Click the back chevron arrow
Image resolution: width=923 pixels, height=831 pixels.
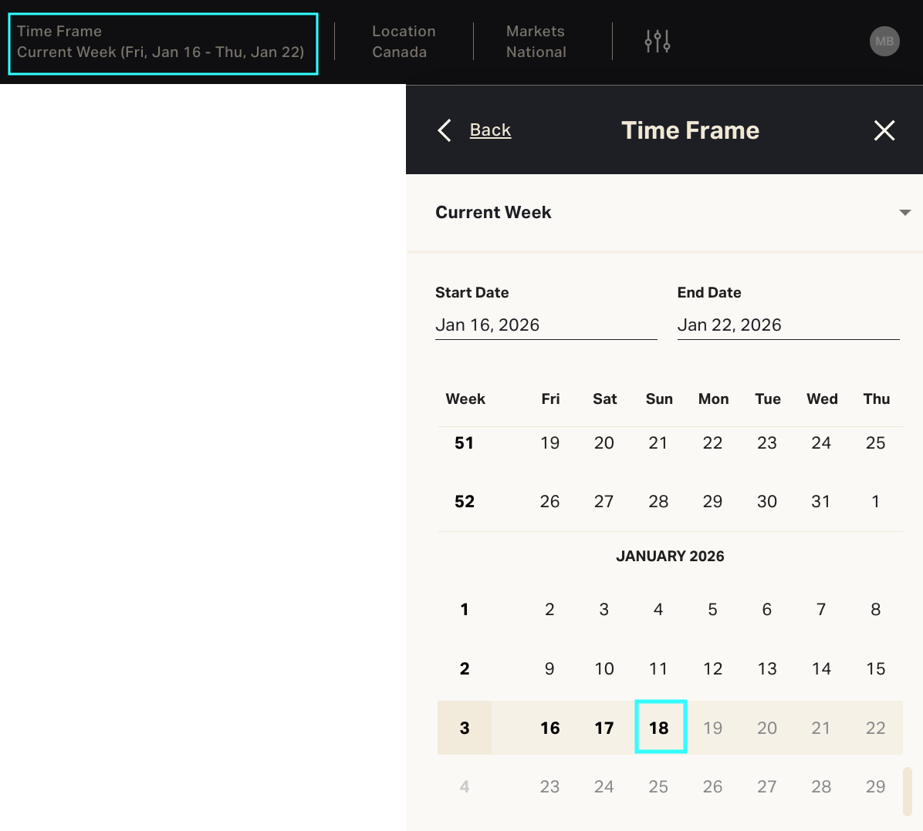click(445, 130)
